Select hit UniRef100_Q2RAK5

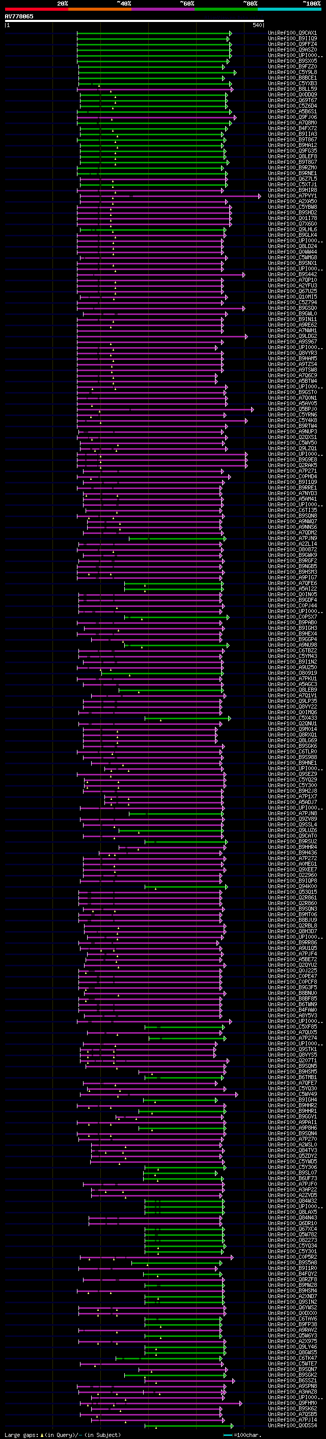[292, 466]
